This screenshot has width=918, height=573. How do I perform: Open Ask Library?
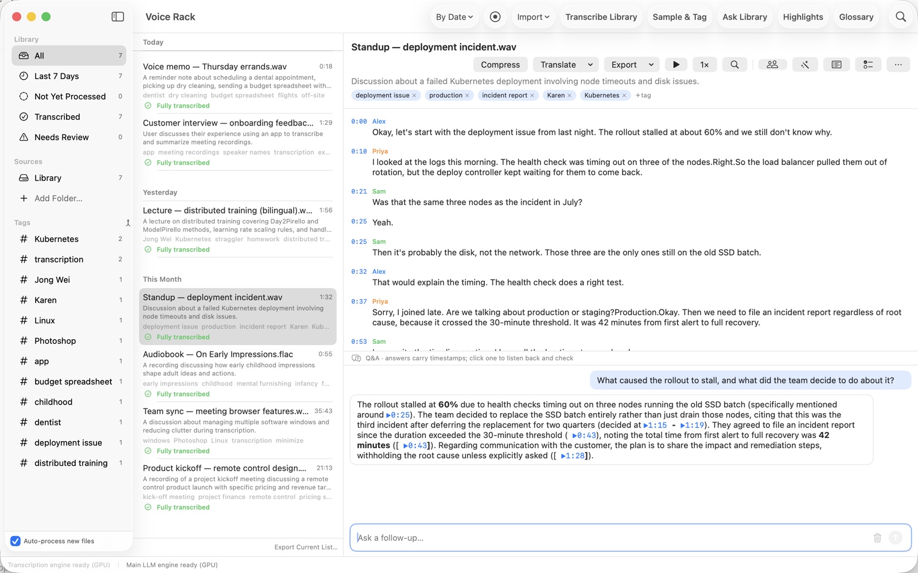pyautogui.click(x=745, y=17)
